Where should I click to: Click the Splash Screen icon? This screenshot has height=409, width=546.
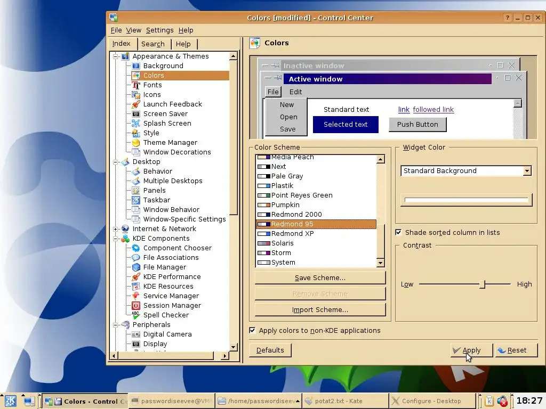[136, 123]
